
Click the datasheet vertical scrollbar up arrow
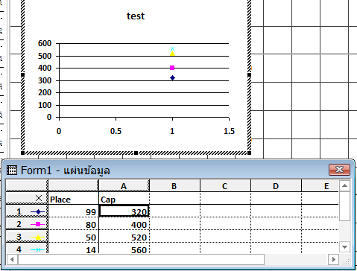pos(344,185)
